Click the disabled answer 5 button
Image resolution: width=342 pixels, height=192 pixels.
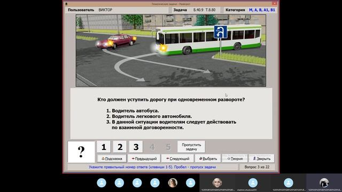pos(168,147)
